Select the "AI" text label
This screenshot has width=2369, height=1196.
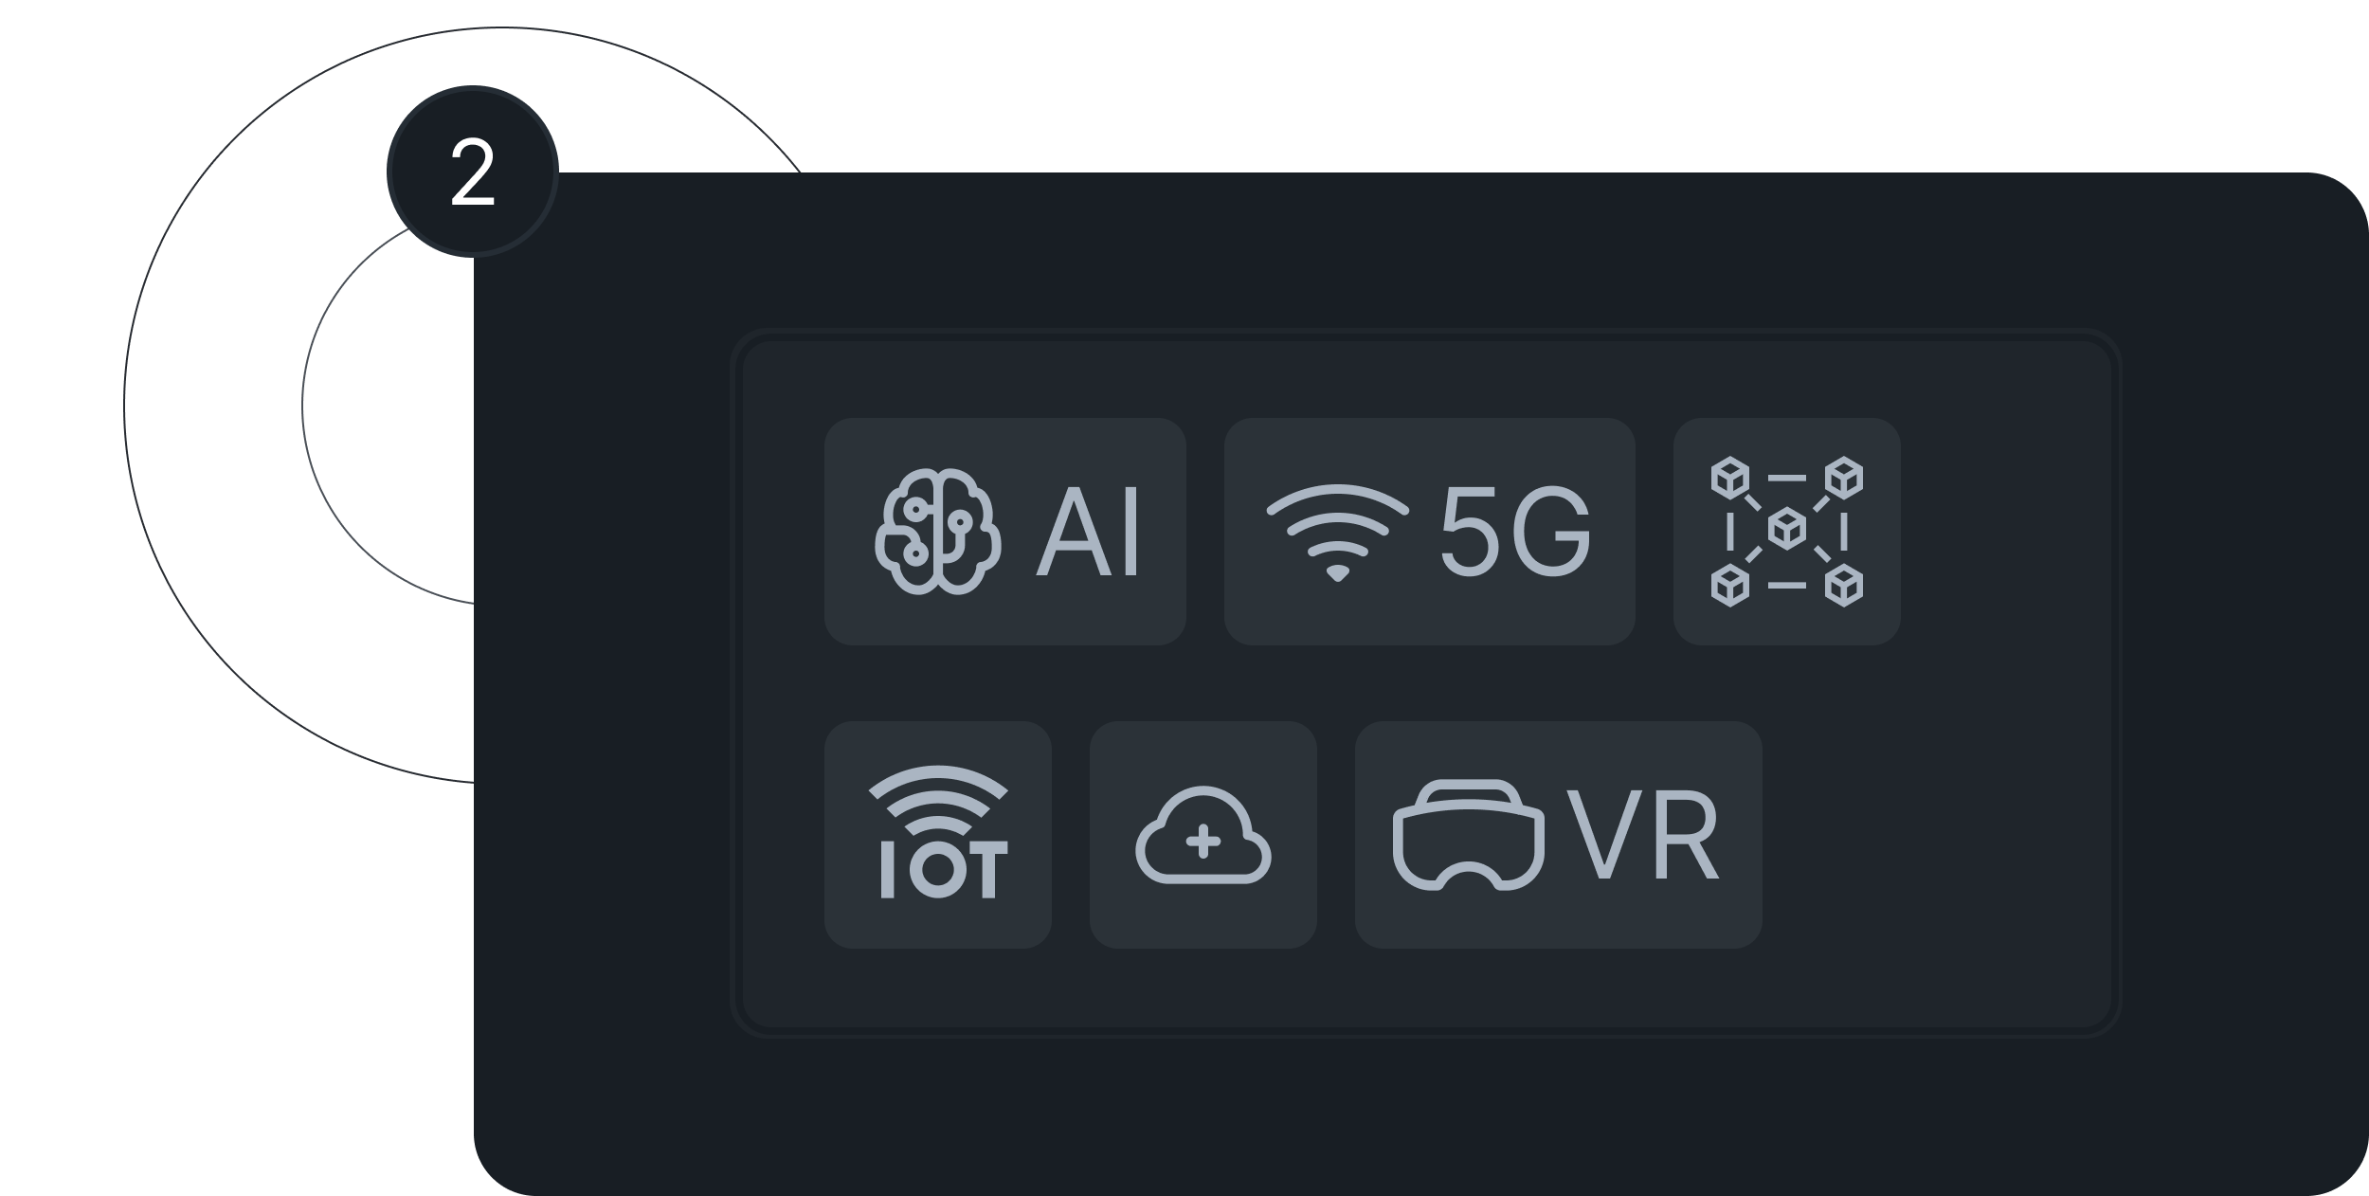tap(1087, 532)
